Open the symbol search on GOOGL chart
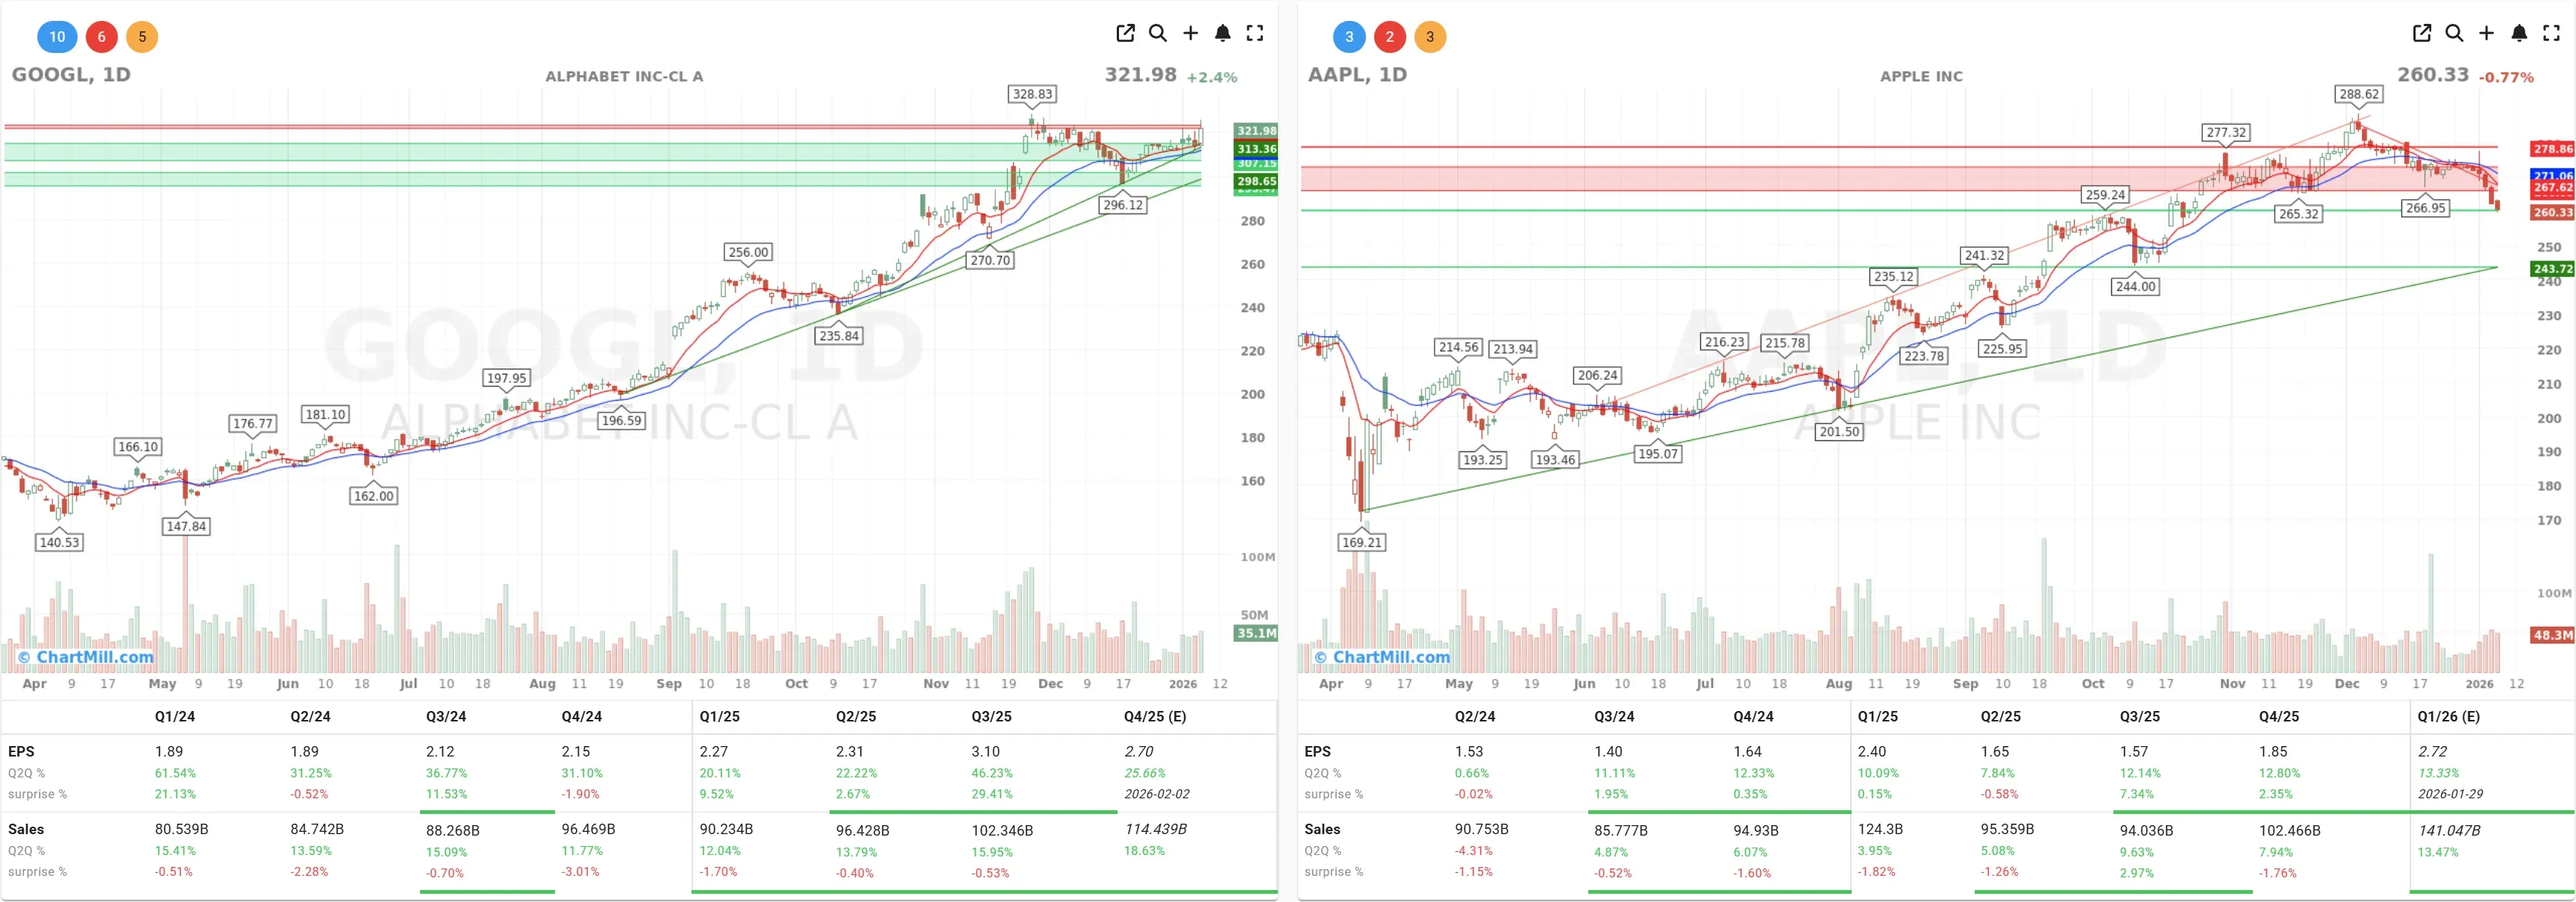The width and height of the screenshot is (2576, 902). pyautogui.click(x=1158, y=33)
